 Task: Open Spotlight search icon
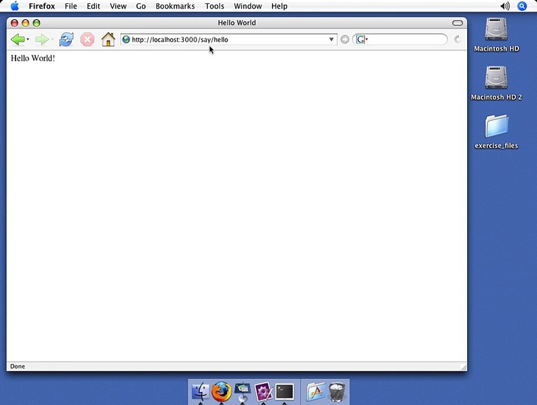tap(522, 6)
